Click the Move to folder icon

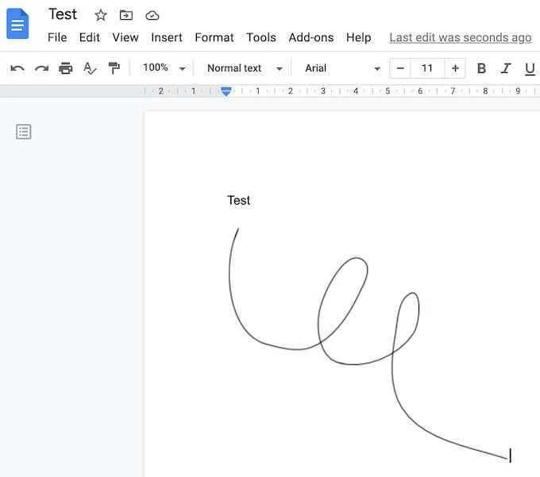tap(126, 15)
